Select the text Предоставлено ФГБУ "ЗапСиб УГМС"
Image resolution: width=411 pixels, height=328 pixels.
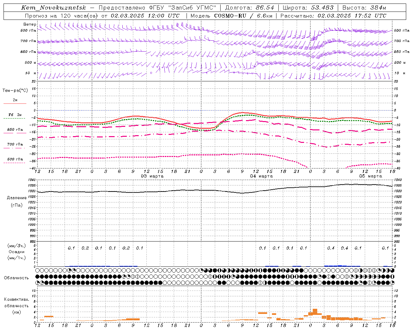(157, 8)
